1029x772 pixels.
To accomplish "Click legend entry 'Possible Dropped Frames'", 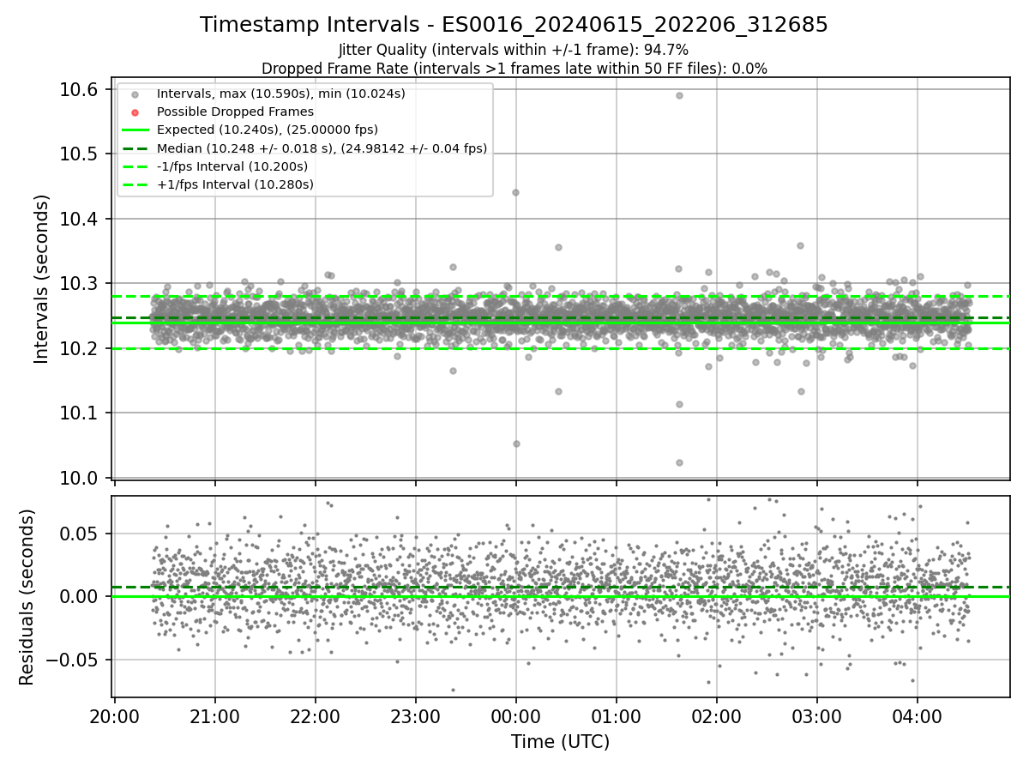I will pyautogui.click(x=235, y=112).
